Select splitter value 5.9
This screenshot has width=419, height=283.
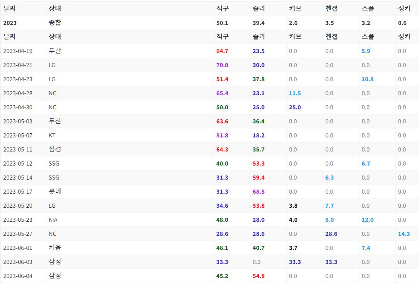coord(366,51)
